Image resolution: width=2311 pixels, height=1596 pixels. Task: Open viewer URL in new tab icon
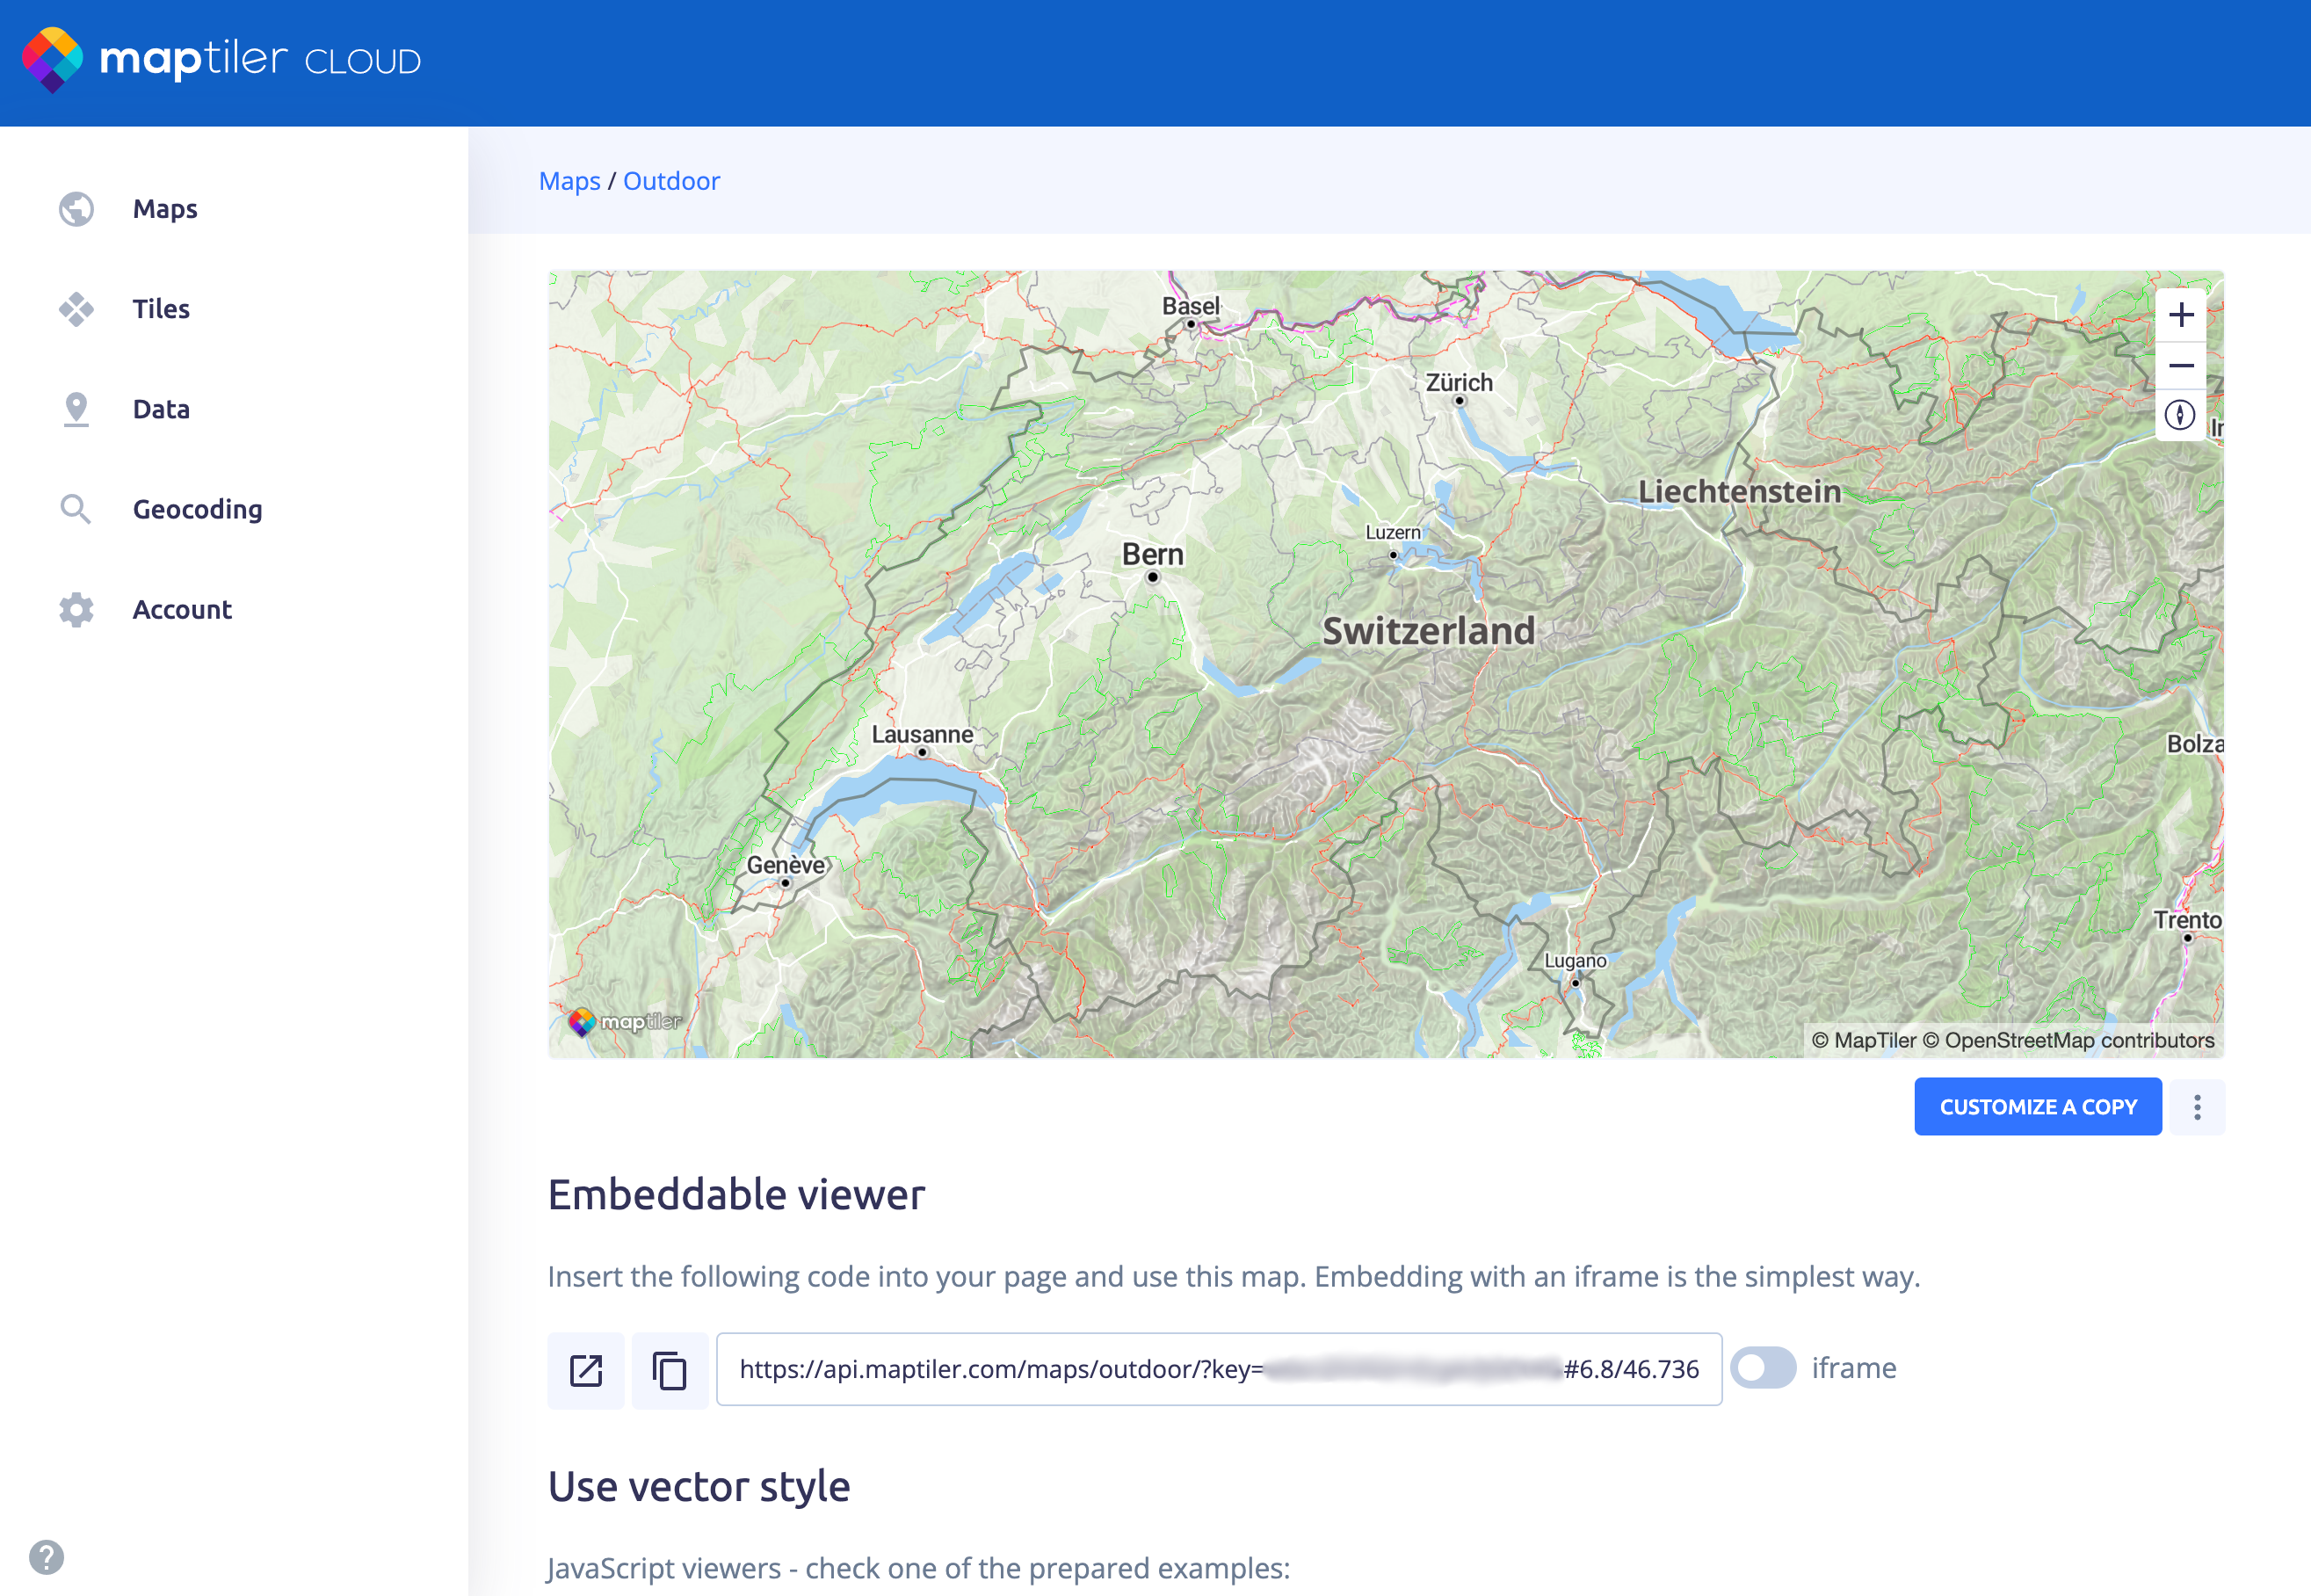[586, 1370]
